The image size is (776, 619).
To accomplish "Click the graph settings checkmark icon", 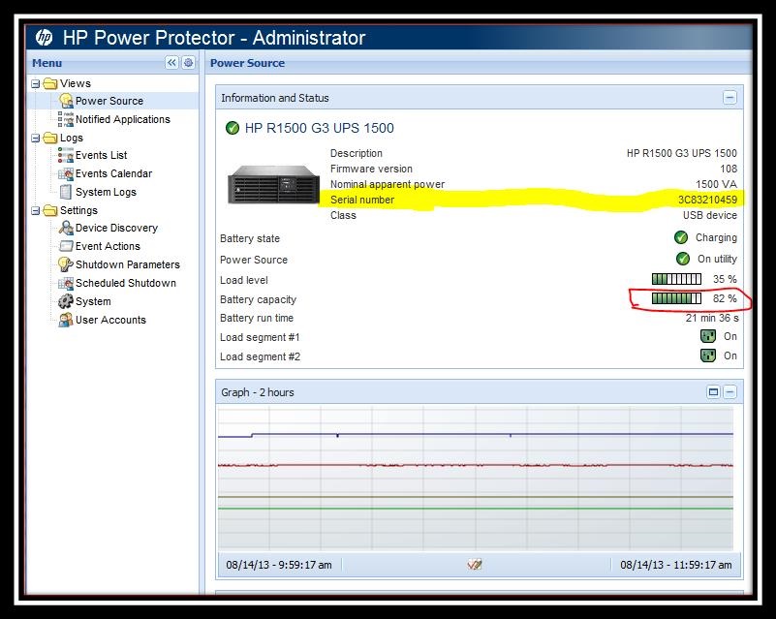I will click(x=474, y=565).
